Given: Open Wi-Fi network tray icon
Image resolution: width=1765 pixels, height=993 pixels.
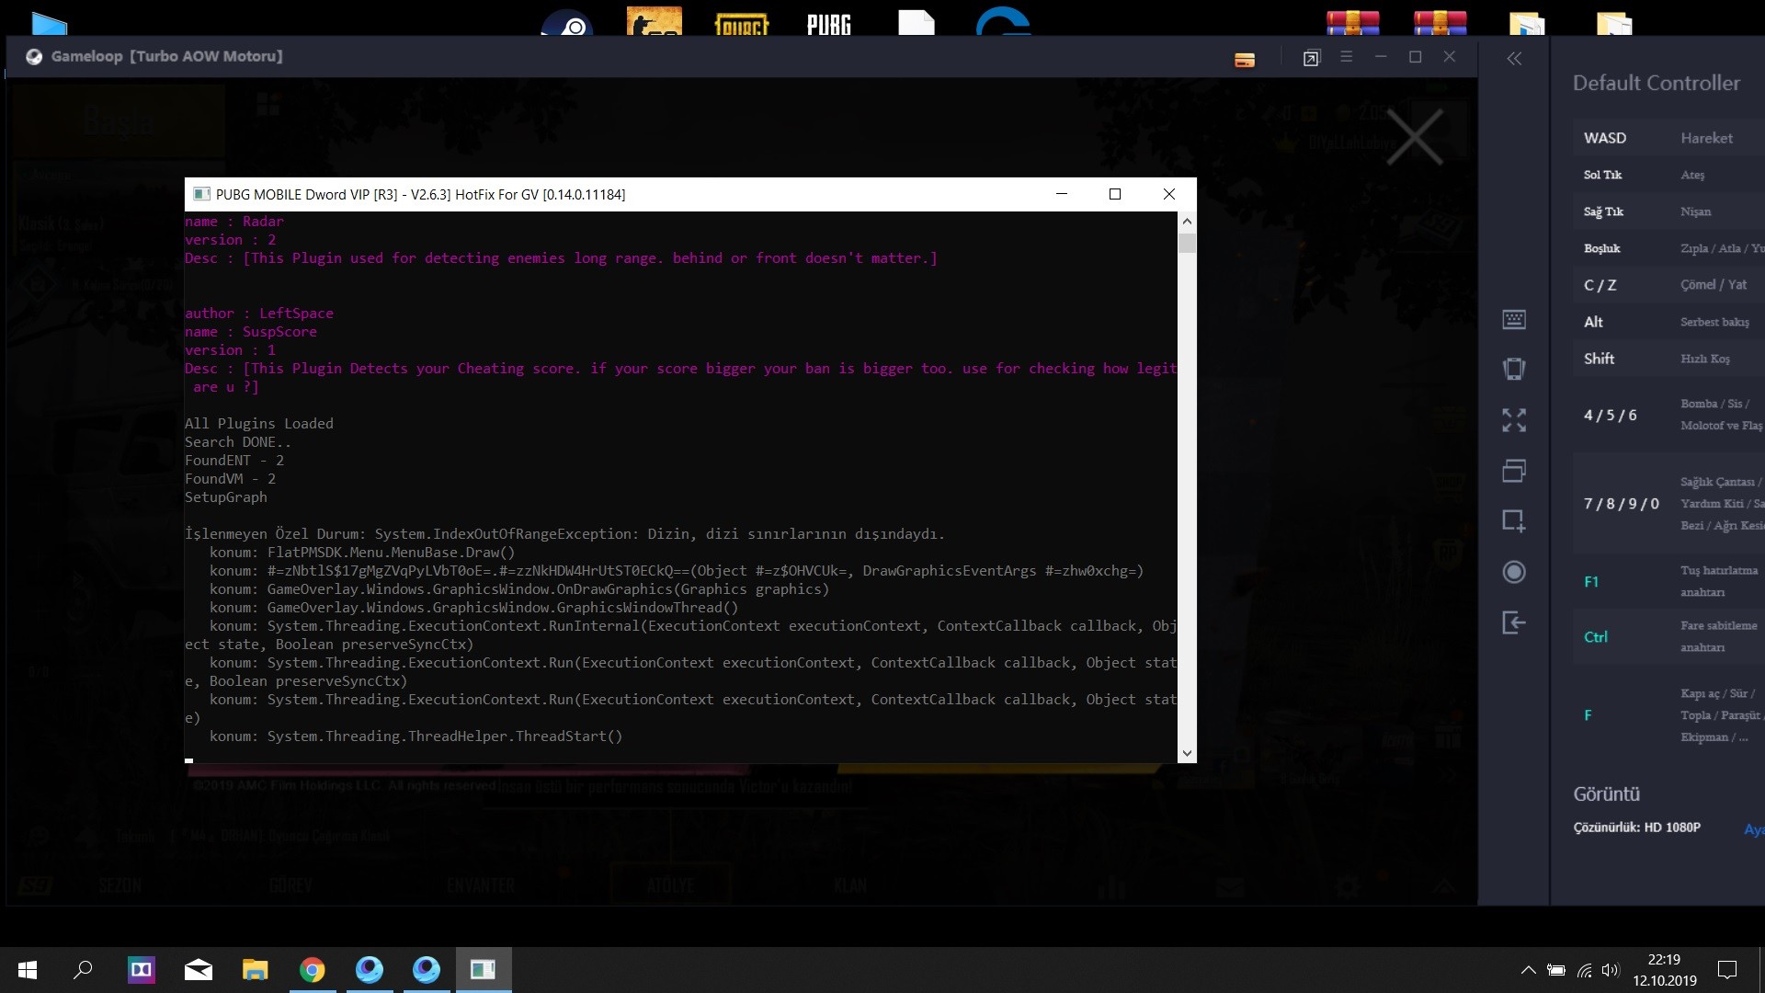Looking at the screenshot, I should point(1585,970).
